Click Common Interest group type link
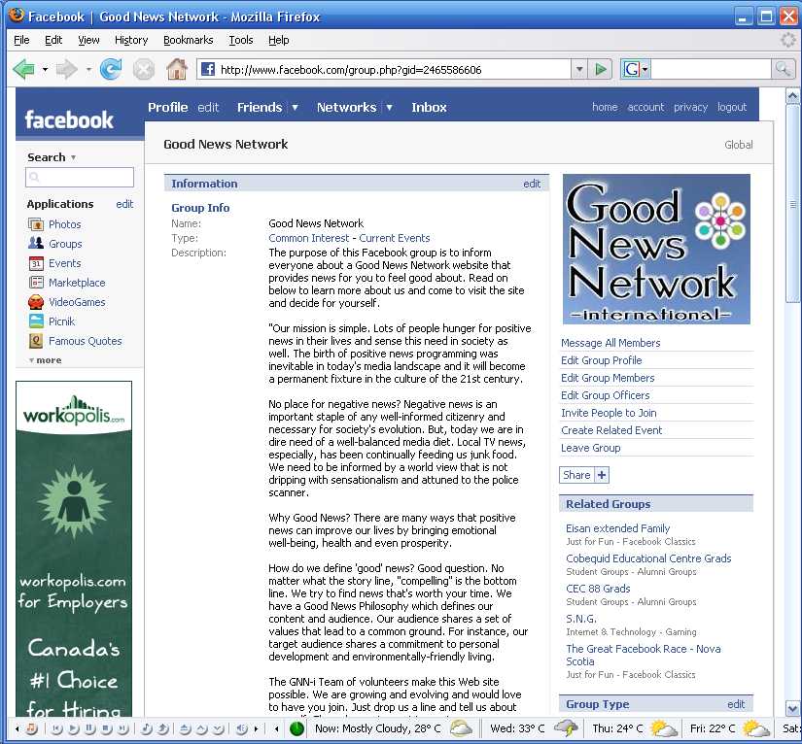 click(x=308, y=238)
